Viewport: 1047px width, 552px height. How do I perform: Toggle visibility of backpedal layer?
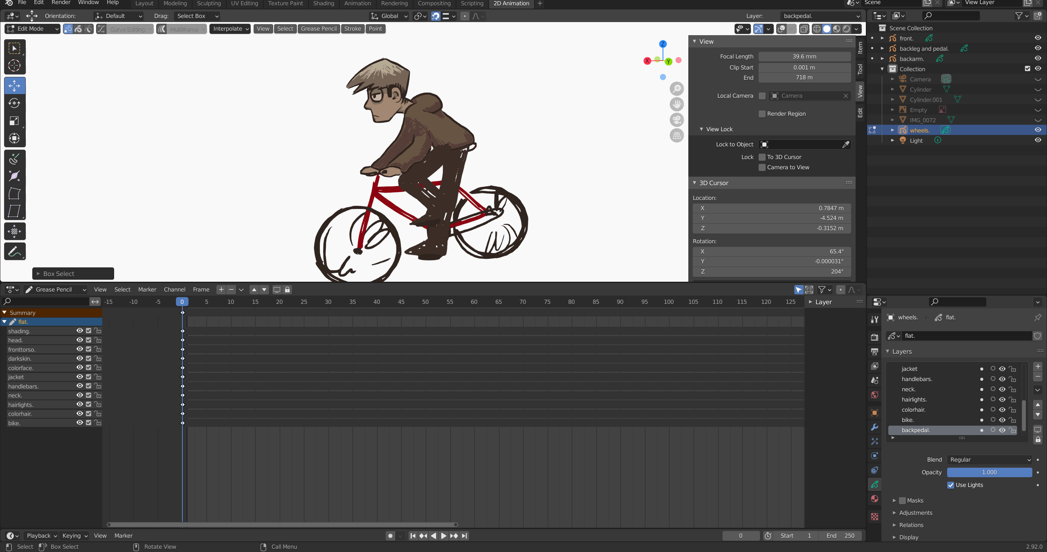[1002, 430]
